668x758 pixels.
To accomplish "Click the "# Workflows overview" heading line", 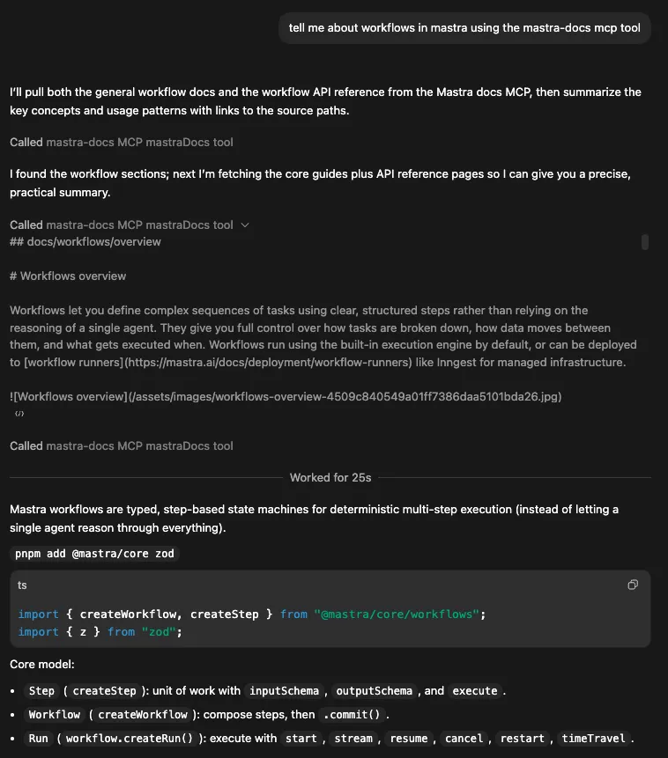I will (x=68, y=276).
